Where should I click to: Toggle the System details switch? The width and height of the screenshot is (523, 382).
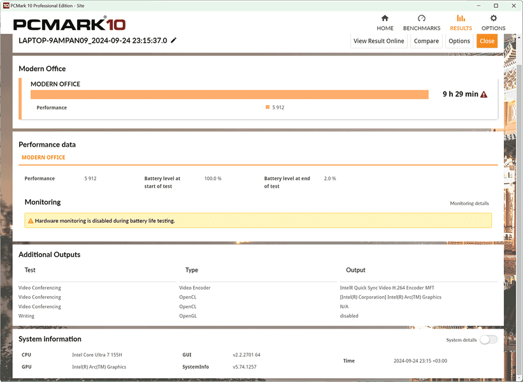coord(489,340)
